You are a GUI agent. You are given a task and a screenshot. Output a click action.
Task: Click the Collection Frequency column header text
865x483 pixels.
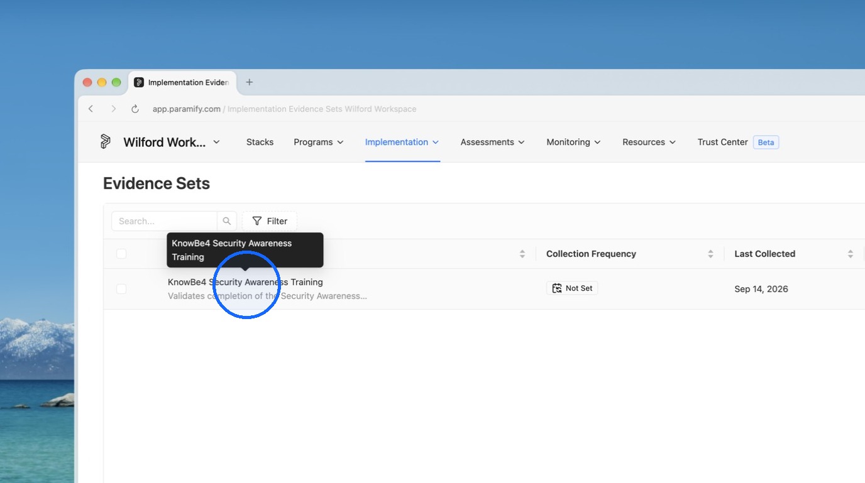pyautogui.click(x=591, y=254)
